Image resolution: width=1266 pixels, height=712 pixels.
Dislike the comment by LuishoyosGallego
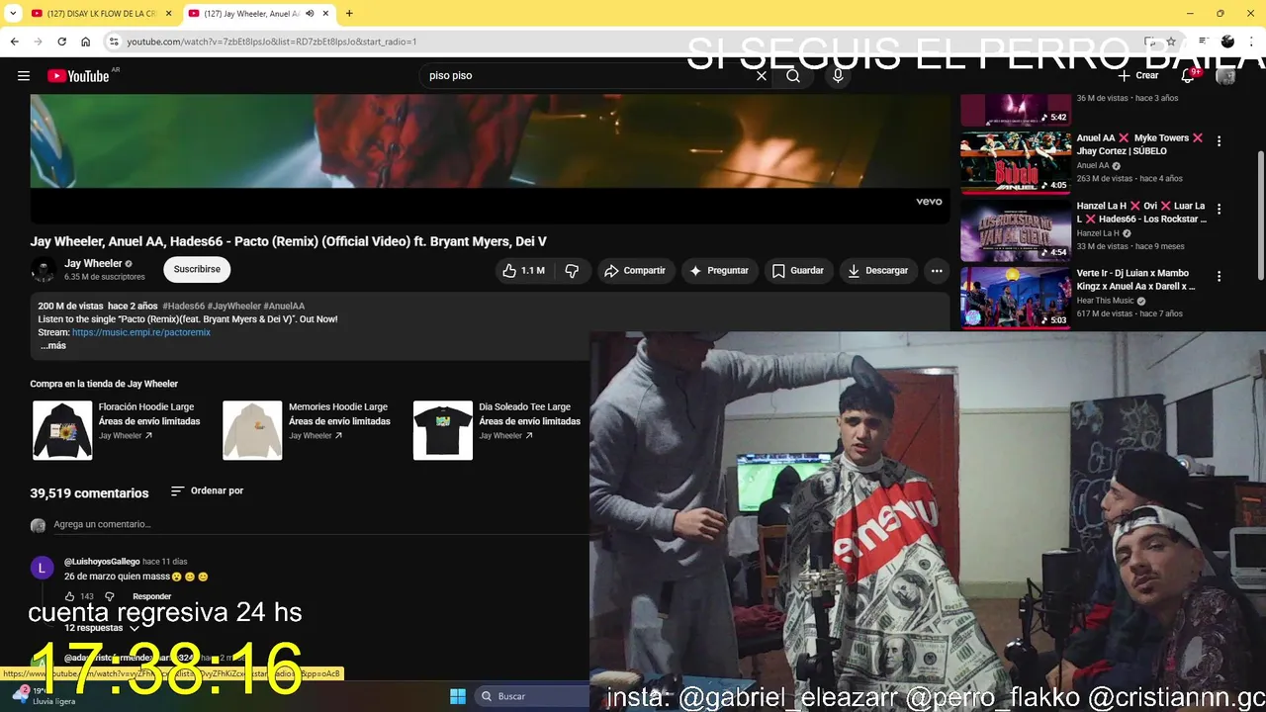[x=110, y=596]
